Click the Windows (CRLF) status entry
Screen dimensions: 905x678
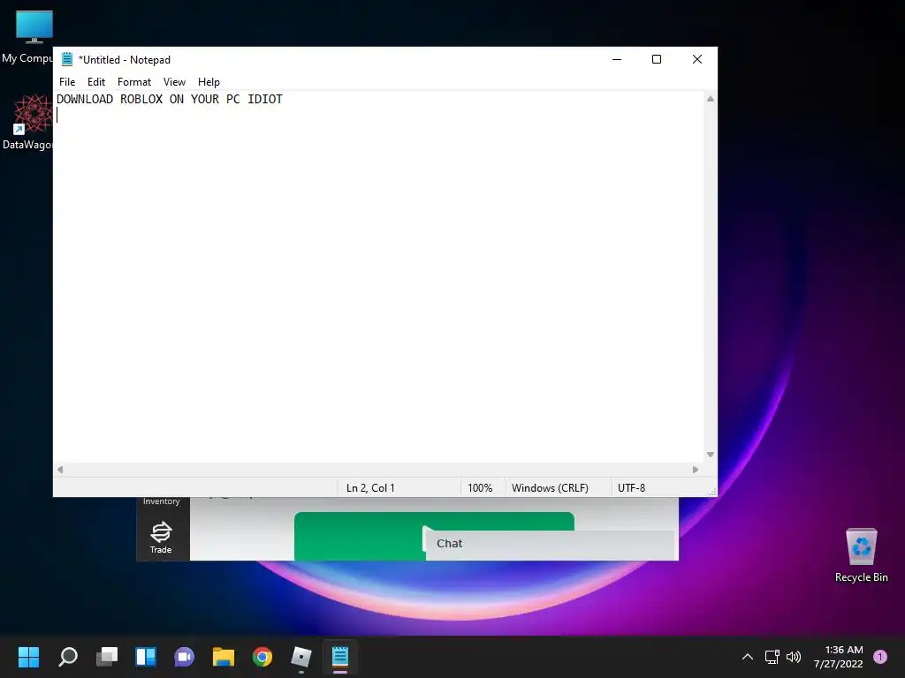550,487
